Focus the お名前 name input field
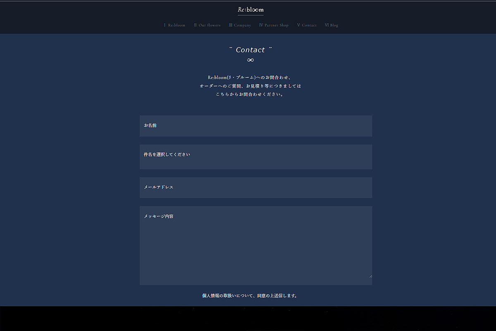This screenshot has width=496, height=331. tap(256, 126)
